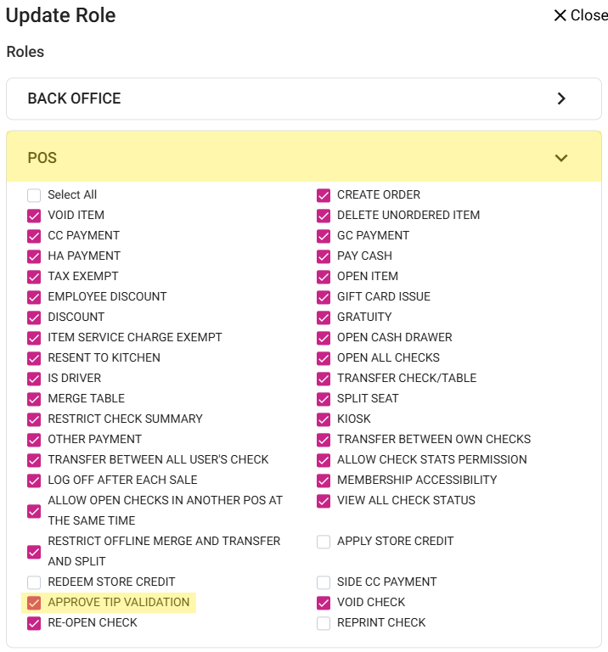Enable APPLY STORE CREDIT permission
The image size is (608, 652).
pos(324,542)
